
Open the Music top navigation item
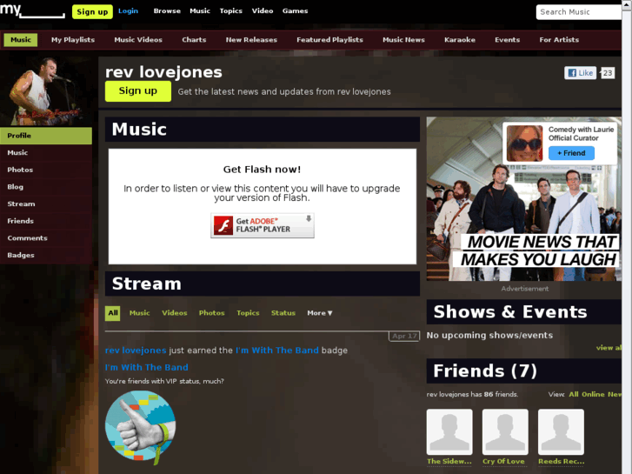coord(200,11)
